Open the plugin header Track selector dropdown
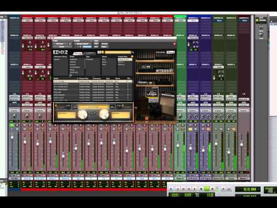The height and width of the screenshot is (208, 277). (x=61, y=44)
